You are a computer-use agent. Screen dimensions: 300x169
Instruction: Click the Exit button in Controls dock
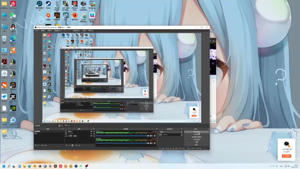pos(196,145)
